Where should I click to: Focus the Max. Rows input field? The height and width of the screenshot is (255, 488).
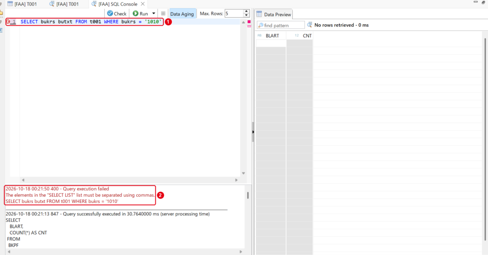pos(234,13)
